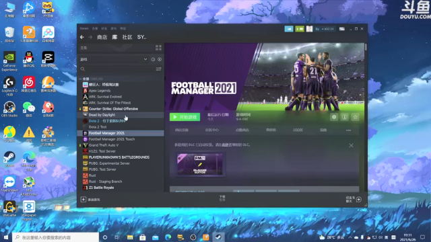Image resolution: width=431 pixels, height=242 pixels.
Task: Open Football Manager 2021 settings gear
Action: point(334,117)
